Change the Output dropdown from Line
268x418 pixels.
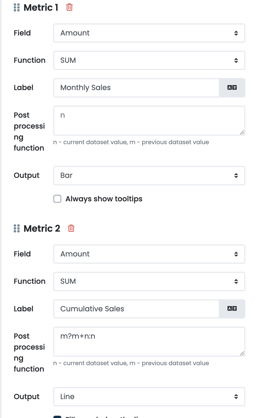(x=149, y=397)
